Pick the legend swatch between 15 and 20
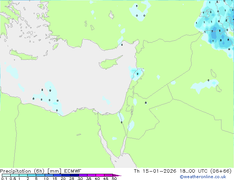Viewport: 234px width, 180px height. click(58, 175)
